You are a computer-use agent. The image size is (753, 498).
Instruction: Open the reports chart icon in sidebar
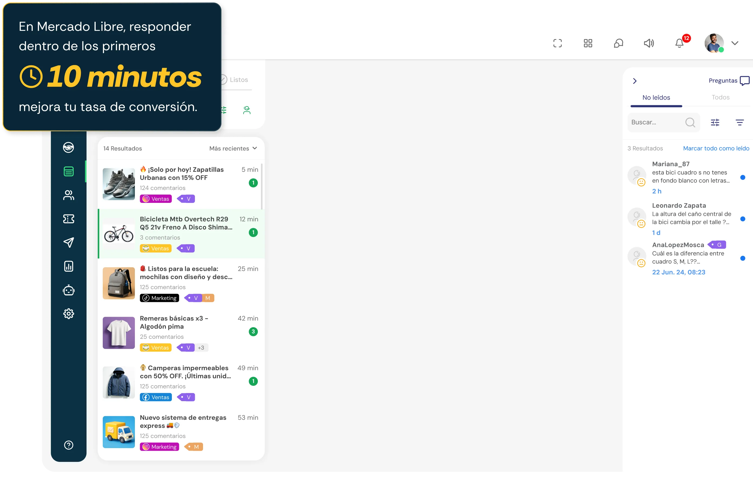click(x=68, y=266)
